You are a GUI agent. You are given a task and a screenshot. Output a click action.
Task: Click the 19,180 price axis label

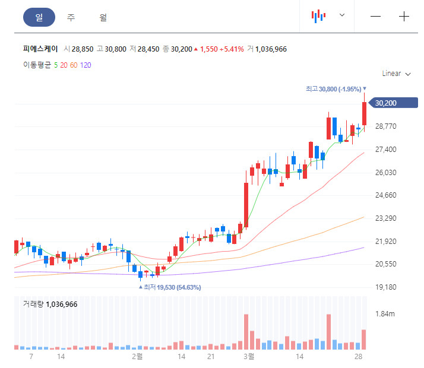385,287
